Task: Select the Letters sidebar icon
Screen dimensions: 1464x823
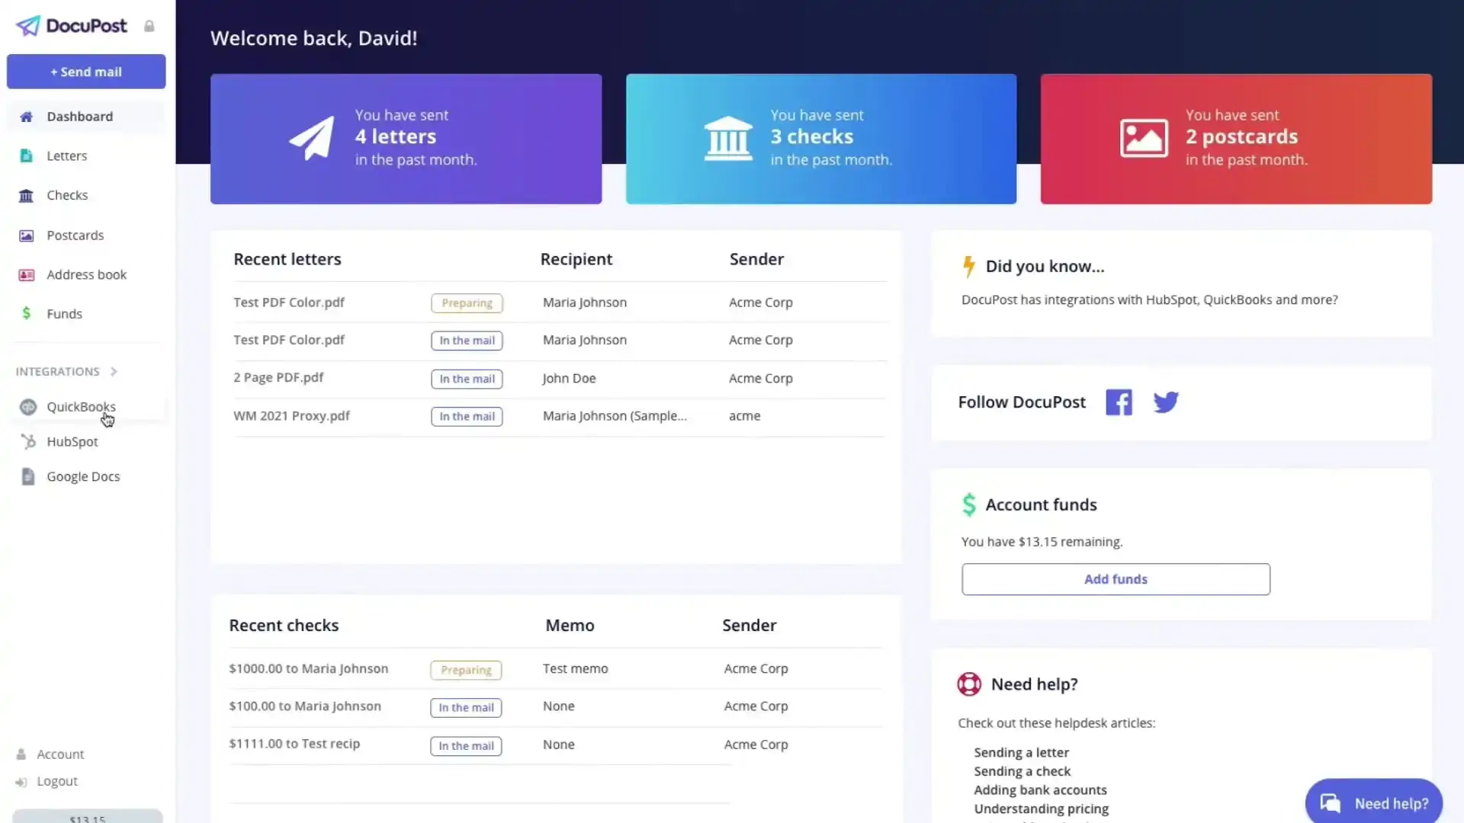Action: [26, 155]
